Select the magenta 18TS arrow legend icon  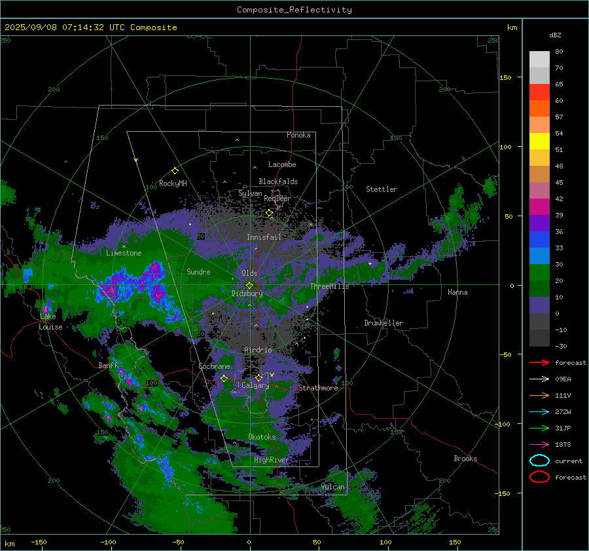click(539, 445)
